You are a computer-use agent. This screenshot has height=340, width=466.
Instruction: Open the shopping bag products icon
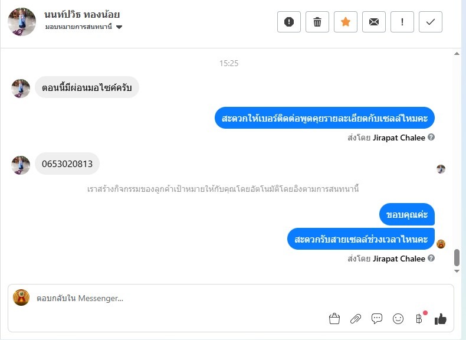[334, 319]
